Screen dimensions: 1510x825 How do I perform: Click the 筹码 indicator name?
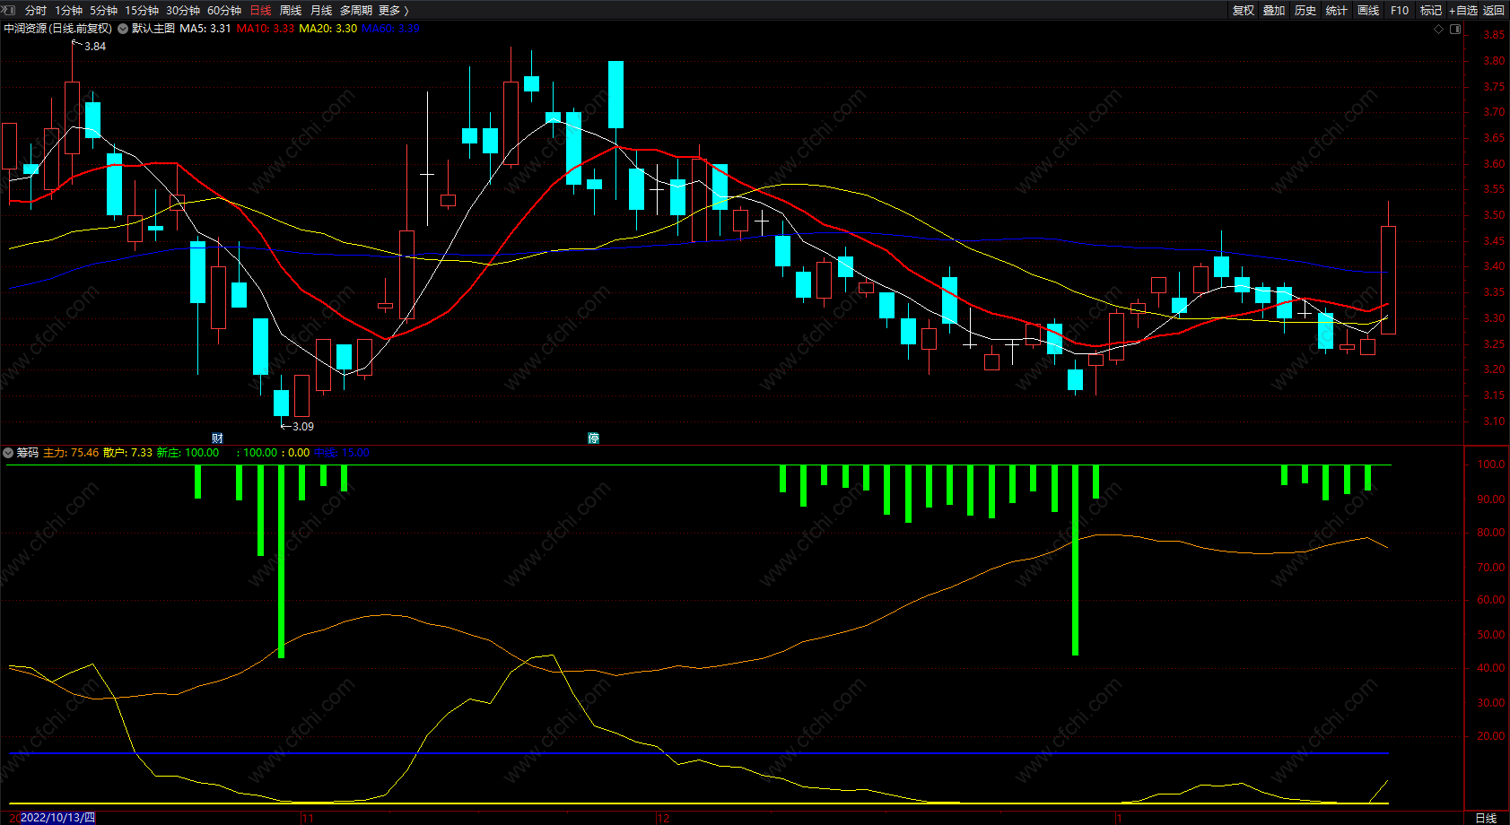(28, 453)
